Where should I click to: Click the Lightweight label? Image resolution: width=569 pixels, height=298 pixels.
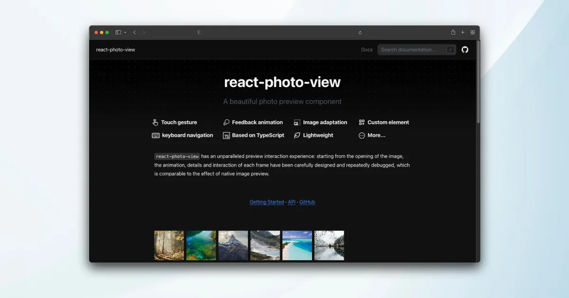(318, 135)
